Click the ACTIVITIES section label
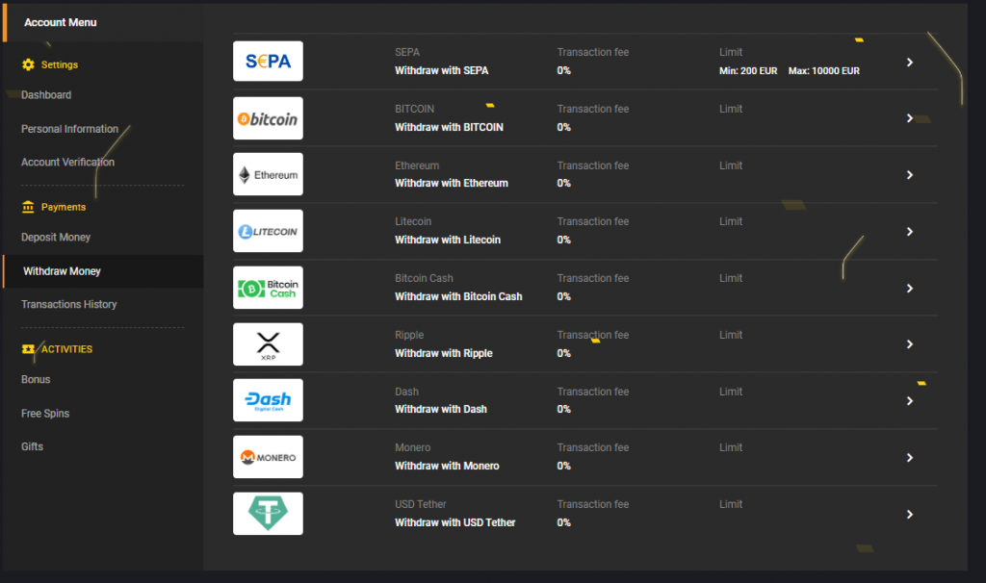Screen dimensions: 986x583 click(x=66, y=349)
